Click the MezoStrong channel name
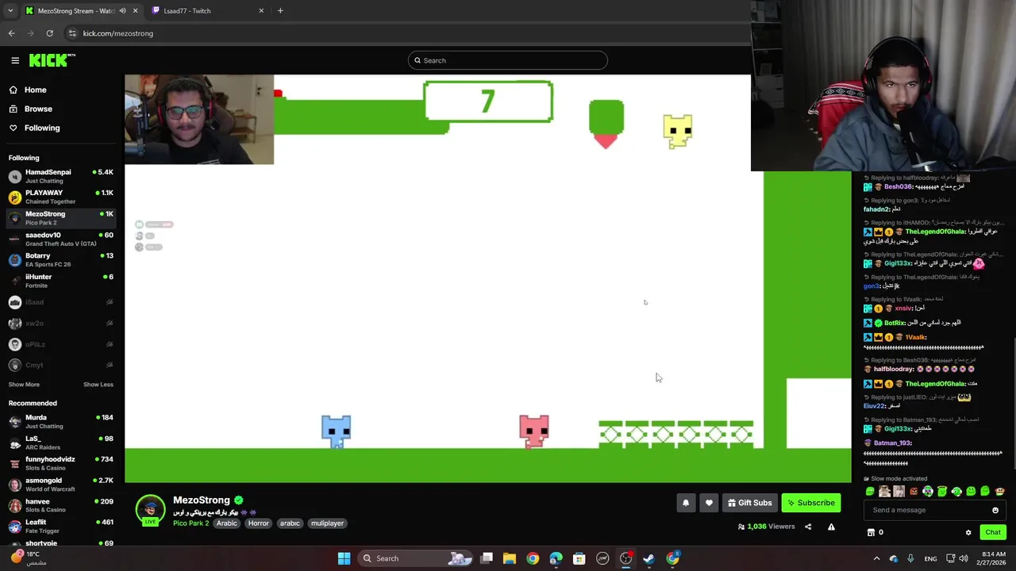The width and height of the screenshot is (1016, 571). [202, 500]
